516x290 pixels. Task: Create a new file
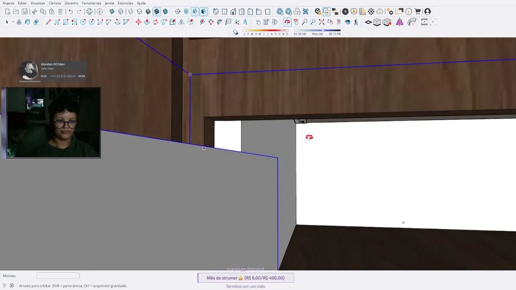pyautogui.click(x=8, y=12)
